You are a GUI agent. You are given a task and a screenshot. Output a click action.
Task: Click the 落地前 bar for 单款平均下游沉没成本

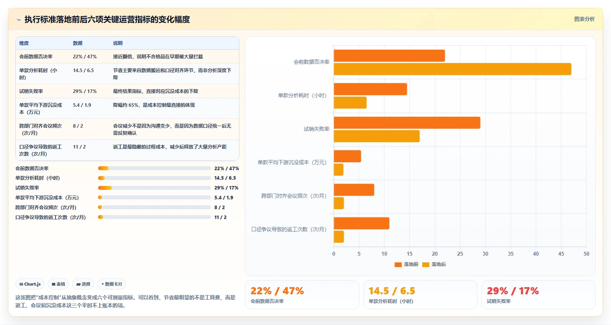(x=347, y=156)
